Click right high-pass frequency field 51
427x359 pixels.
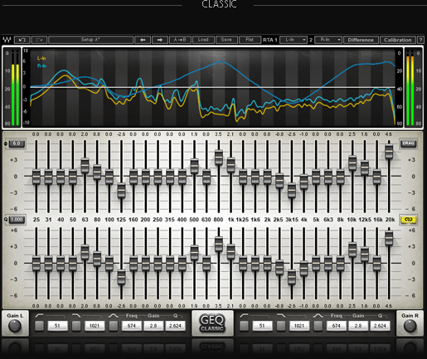pos(262,326)
